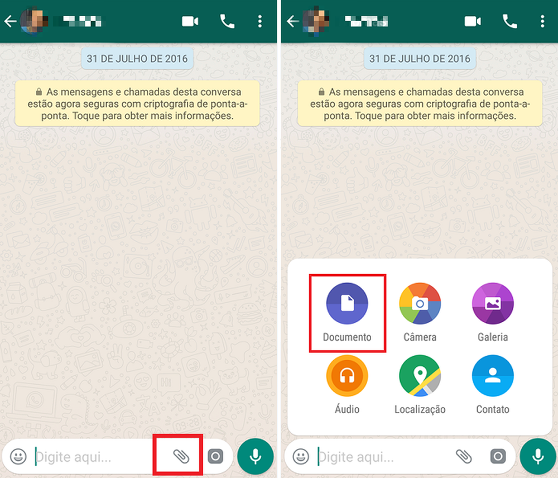This screenshot has height=478, width=558.
Task: Tap the back arrow in the right chat
Action: coord(293,21)
